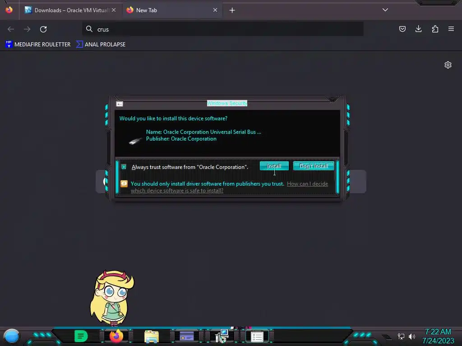Click the Publisher: Oracle Corporation text
This screenshot has width=462, height=346.
coord(181,139)
